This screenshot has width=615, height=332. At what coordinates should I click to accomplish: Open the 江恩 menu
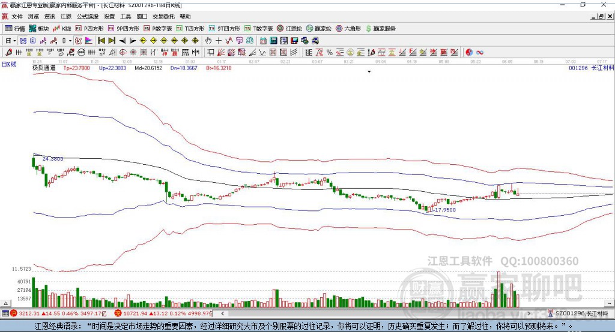tap(66, 16)
